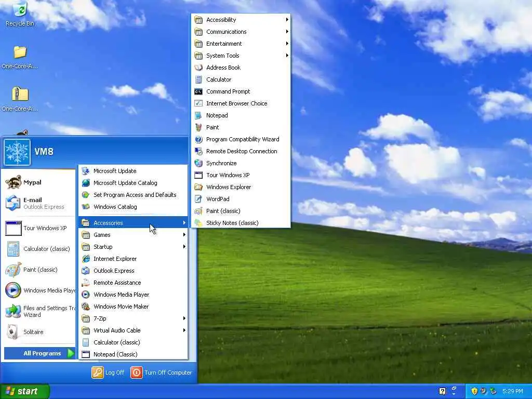Click the Start button
Image resolution: width=532 pixels, height=399 pixels.
pyautogui.click(x=25, y=391)
